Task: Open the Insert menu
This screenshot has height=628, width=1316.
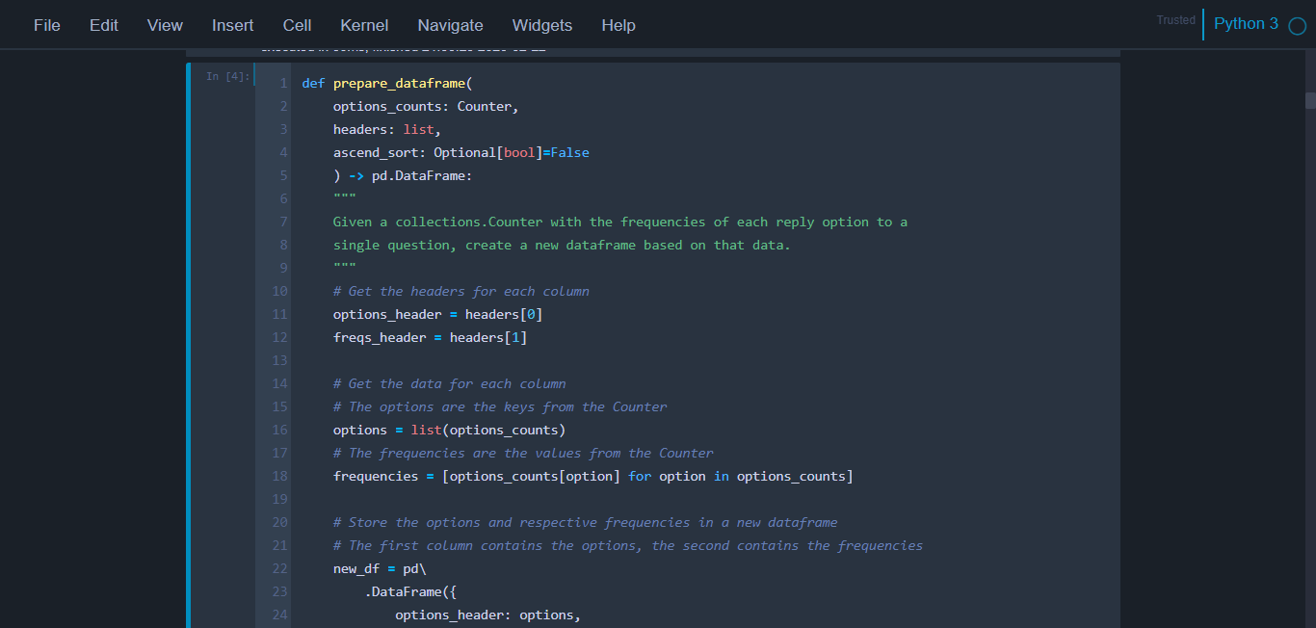Action: pyautogui.click(x=232, y=25)
